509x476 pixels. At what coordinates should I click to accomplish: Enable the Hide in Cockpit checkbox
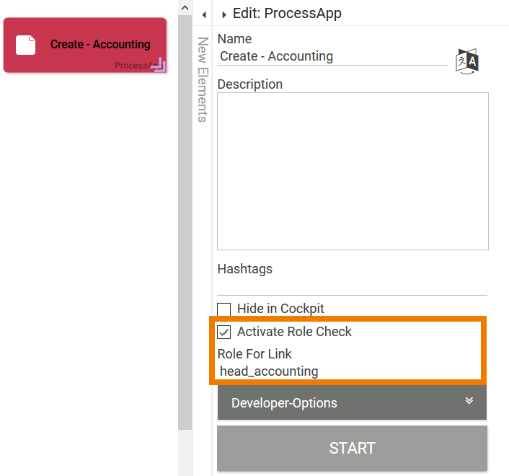[224, 309]
